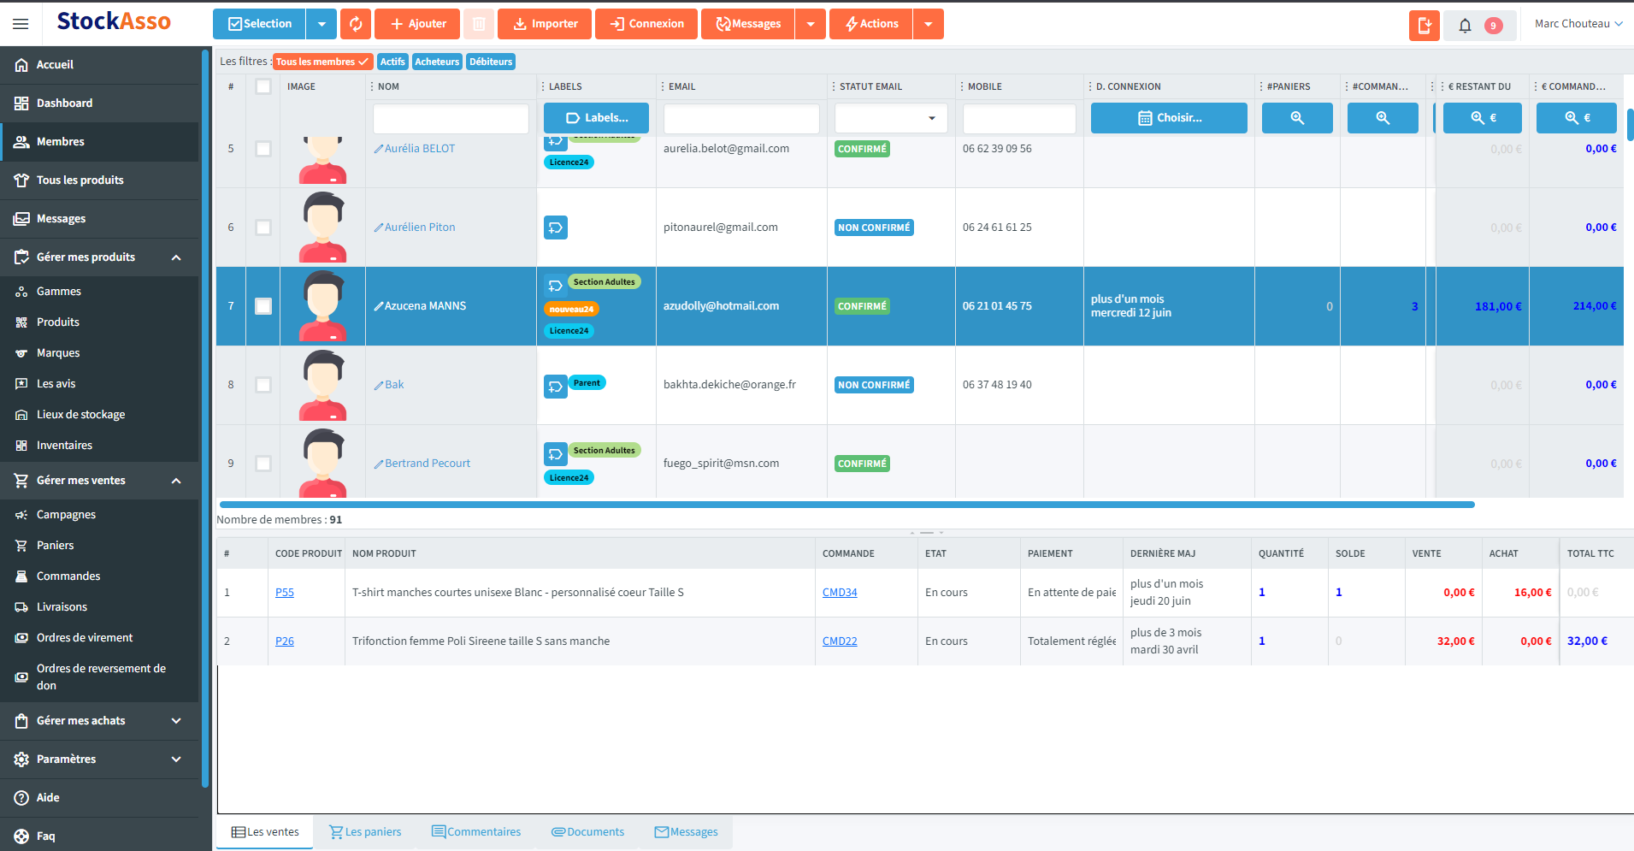
Task: Click the NOM column menu dots
Action: [370, 86]
